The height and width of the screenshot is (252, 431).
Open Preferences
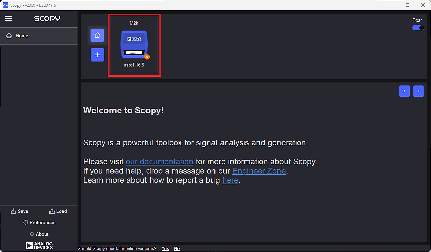click(39, 223)
